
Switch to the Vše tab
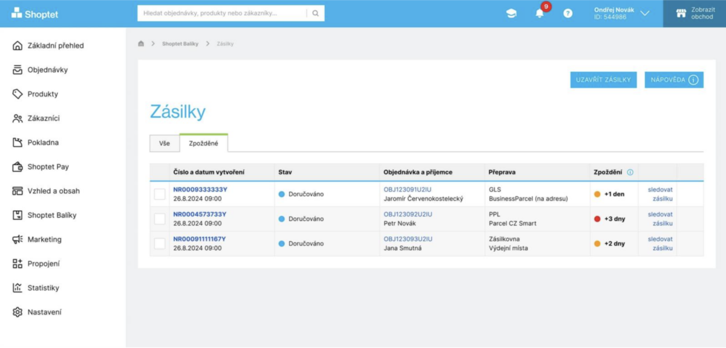165,143
